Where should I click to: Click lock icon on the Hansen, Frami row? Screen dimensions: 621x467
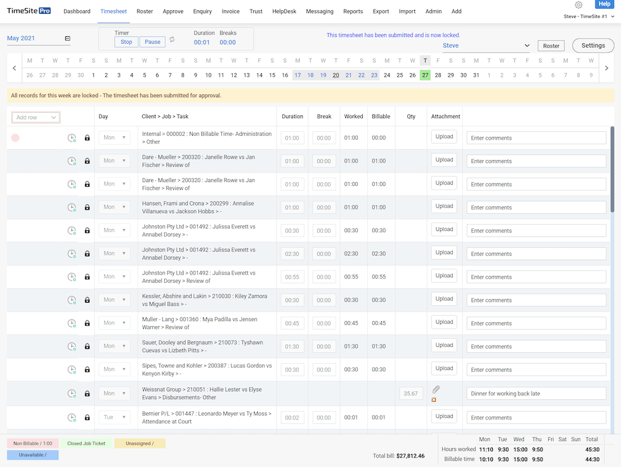tap(87, 207)
